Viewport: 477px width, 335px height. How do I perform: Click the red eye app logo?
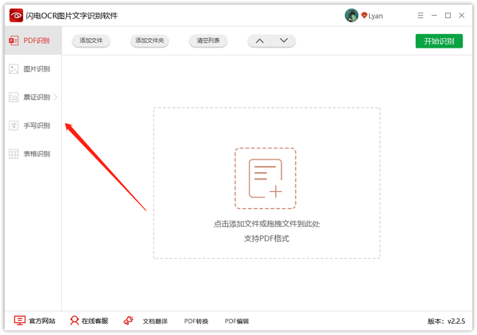tap(16, 15)
